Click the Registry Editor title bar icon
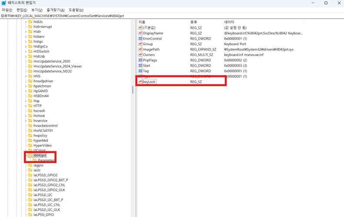The image size is (344, 217). click(4, 3)
